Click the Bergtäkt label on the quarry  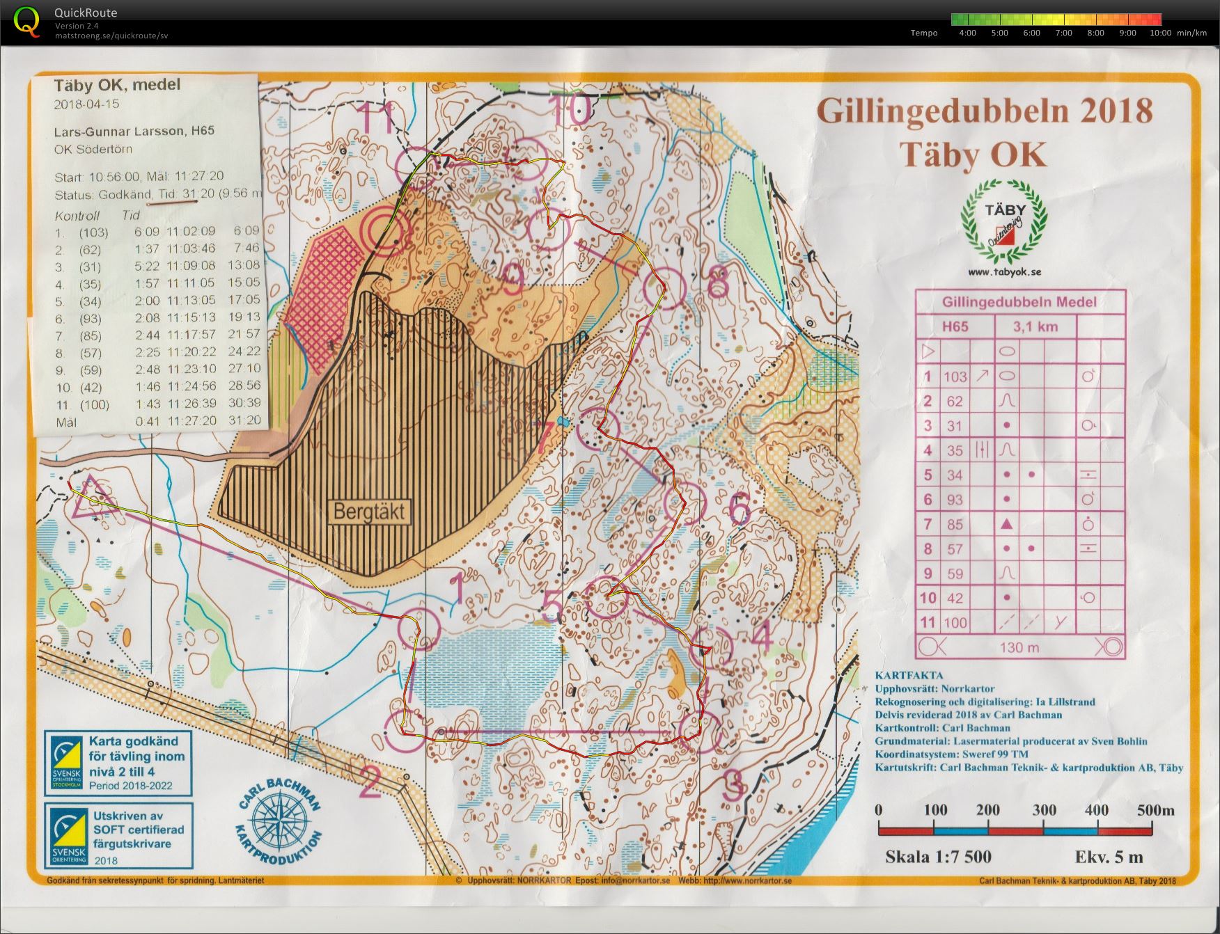pyautogui.click(x=369, y=512)
